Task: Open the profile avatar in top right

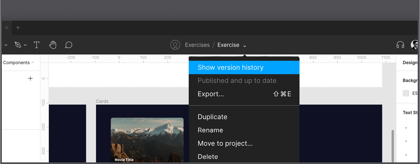Action: coord(415,45)
